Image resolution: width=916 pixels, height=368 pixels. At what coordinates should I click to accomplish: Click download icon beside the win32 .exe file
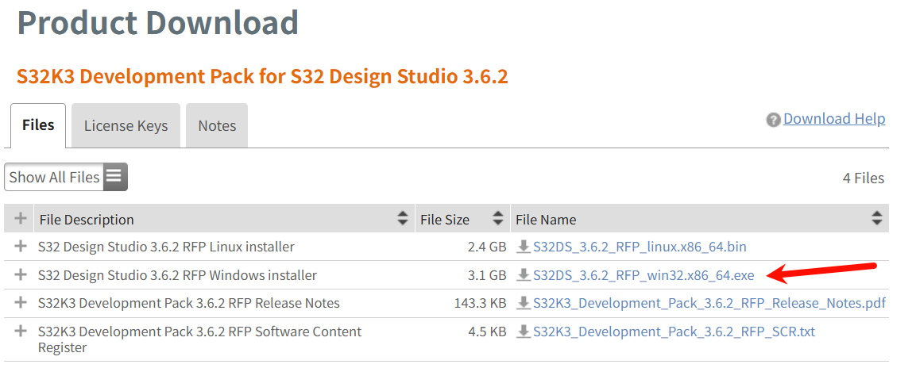point(524,274)
